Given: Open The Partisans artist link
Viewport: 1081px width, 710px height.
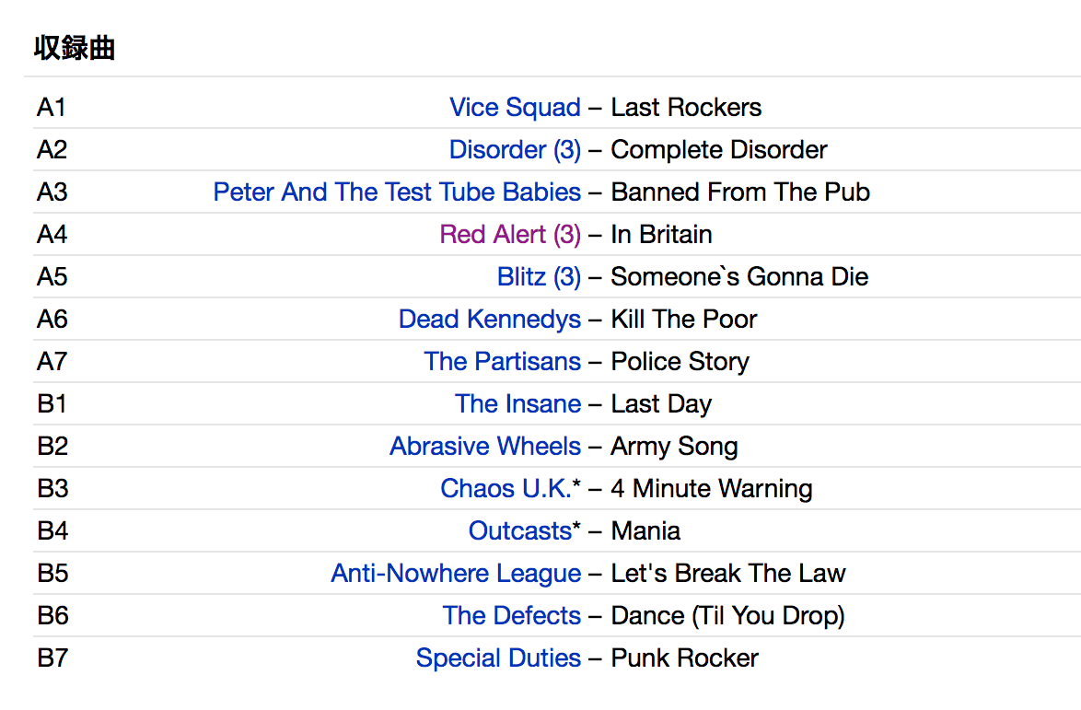Looking at the screenshot, I should [502, 362].
